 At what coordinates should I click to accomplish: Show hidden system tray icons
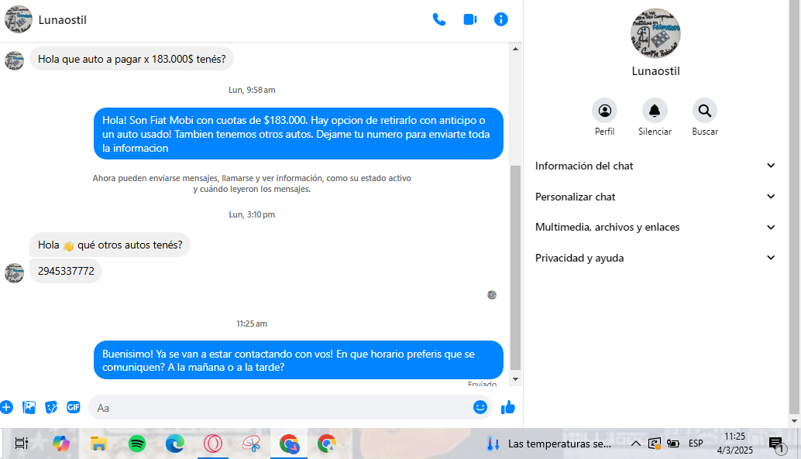click(635, 444)
